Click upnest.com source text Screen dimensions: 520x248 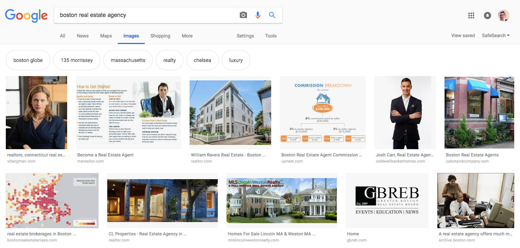pyautogui.click(x=292, y=161)
